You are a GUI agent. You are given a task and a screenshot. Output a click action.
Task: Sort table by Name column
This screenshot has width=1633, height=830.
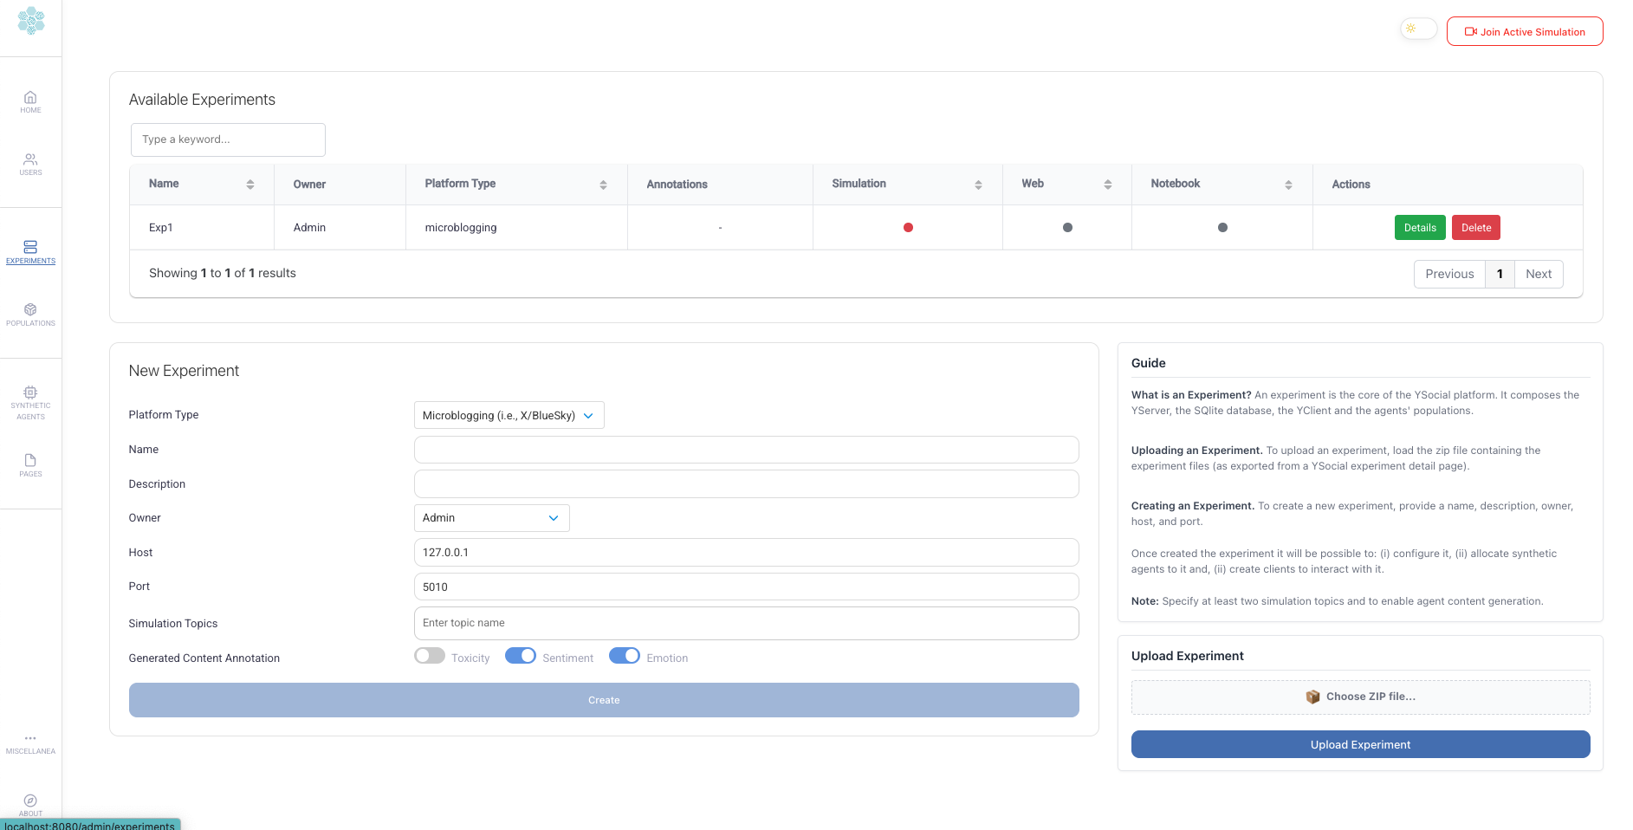point(249,185)
